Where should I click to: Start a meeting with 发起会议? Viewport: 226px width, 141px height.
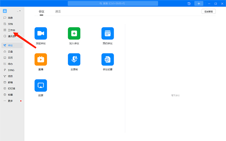click(41, 33)
